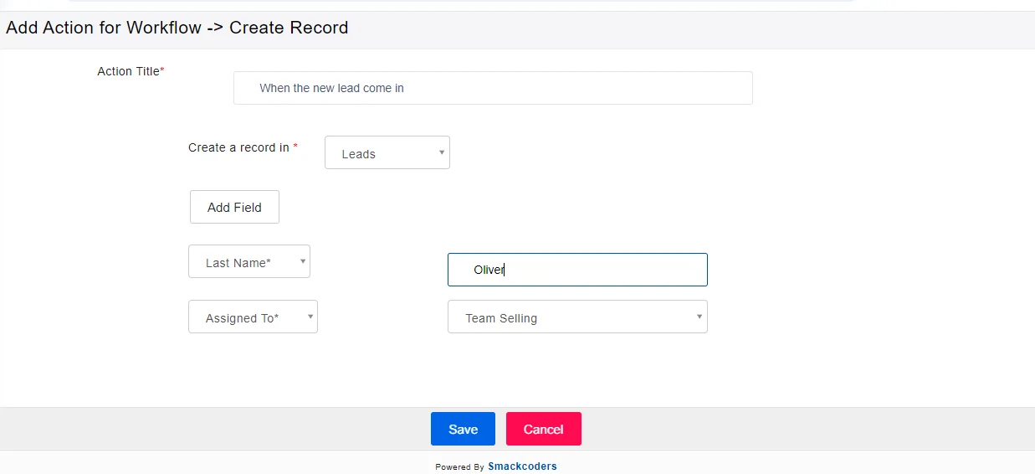Open the Assigned To field selector
The height and width of the screenshot is (474, 1035).
[x=252, y=317]
